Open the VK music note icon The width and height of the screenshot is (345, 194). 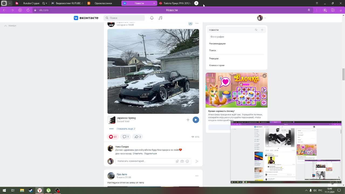point(160,18)
